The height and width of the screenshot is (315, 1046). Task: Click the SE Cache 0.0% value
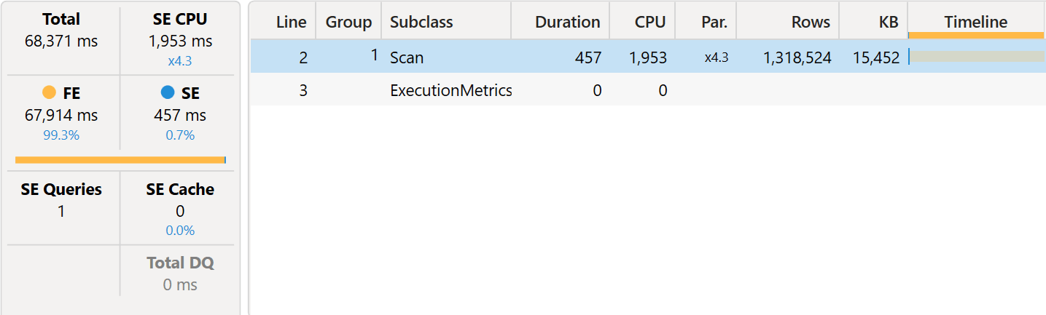tap(180, 231)
